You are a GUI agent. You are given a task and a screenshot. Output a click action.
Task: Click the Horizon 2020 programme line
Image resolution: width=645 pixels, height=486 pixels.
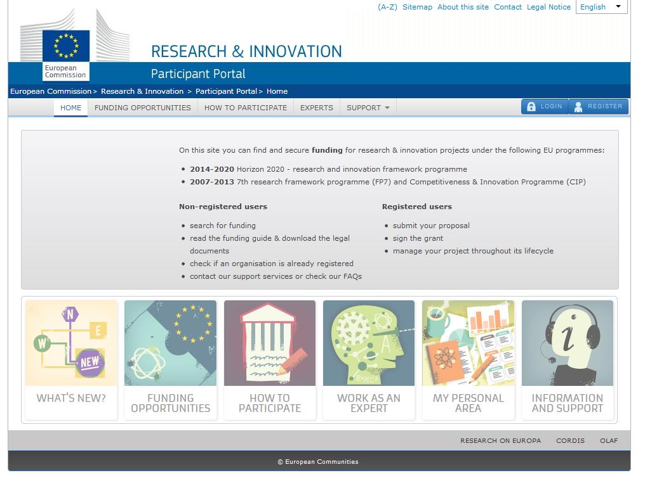[328, 169]
